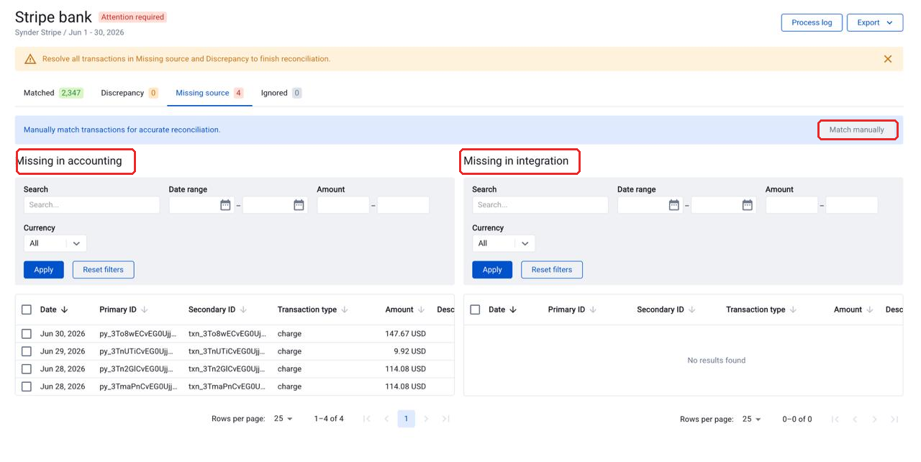Check the py_3TmaPnCvEG0Ujj row checkbox
The image size is (921, 462).
(27, 386)
